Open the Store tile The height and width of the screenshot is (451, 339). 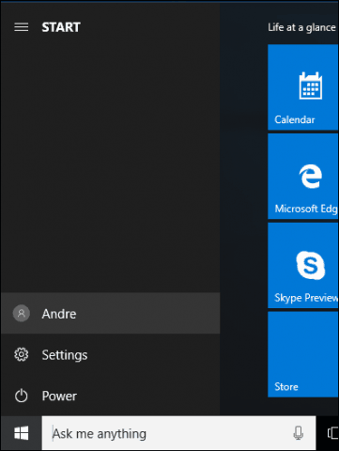click(x=303, y=354)
